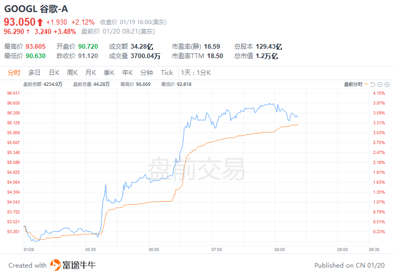Reset the chart view with undo icon
The width and height of the screenshot is (393, 276).
[x=373, y=84]
